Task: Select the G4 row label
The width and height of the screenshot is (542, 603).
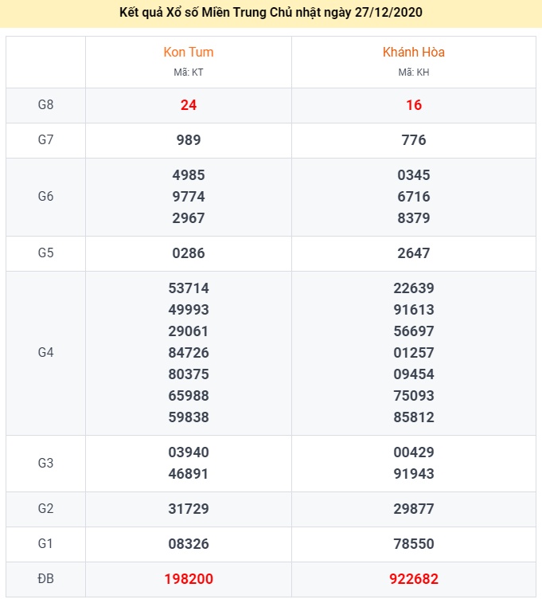Action: click(45, 353)
